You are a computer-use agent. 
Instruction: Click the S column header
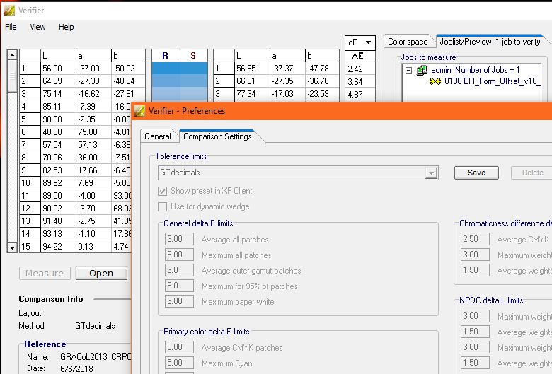(193, 56)
